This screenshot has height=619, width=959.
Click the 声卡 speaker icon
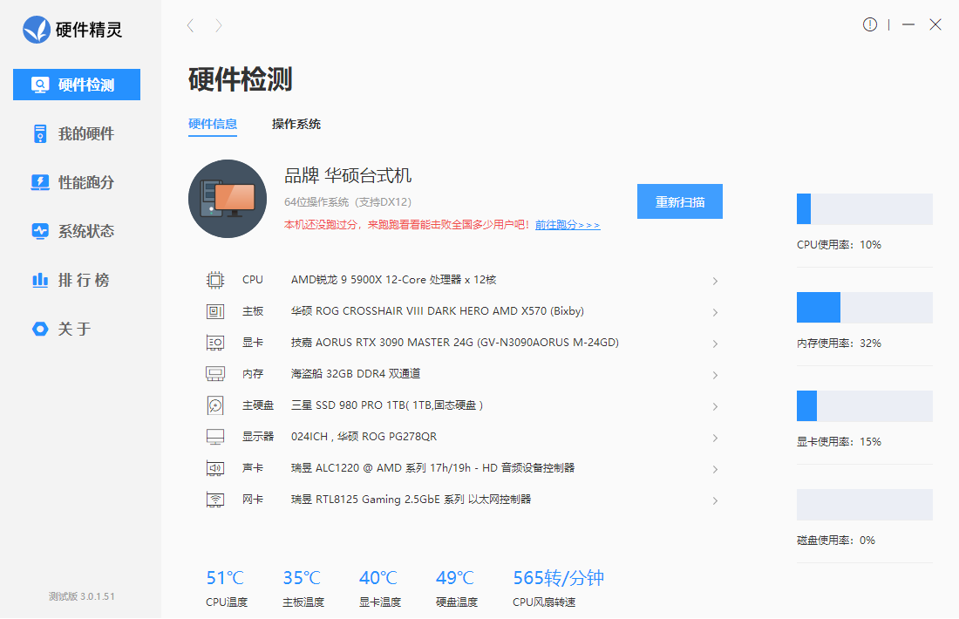click(x=215, y=468)
